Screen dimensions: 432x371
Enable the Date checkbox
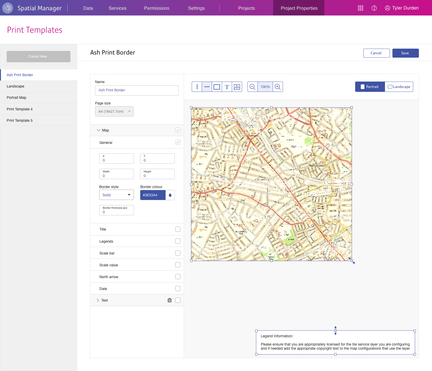tap(178, 288)
